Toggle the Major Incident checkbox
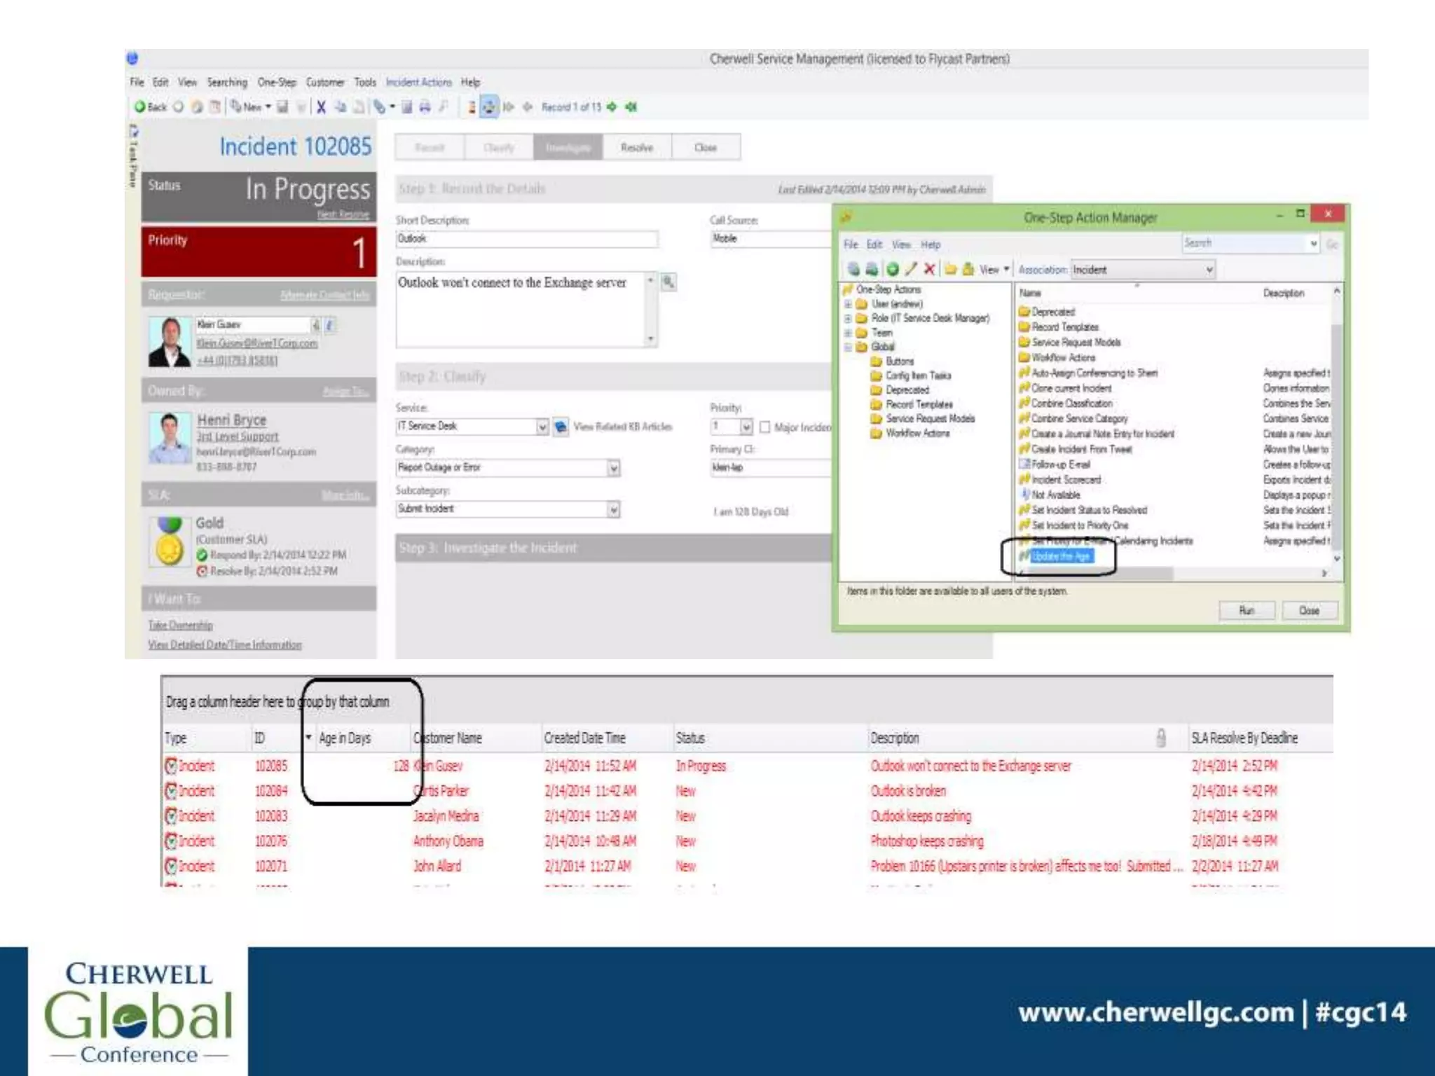 765,427
